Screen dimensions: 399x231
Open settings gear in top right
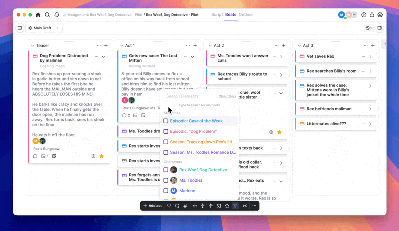(x=380, y=15)
